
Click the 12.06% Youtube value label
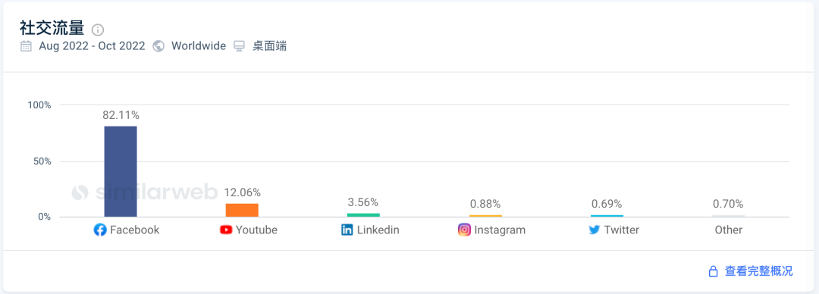(243, 192)
